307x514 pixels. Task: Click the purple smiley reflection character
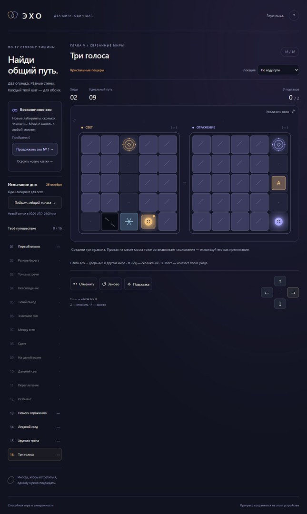tap(278, 222)
